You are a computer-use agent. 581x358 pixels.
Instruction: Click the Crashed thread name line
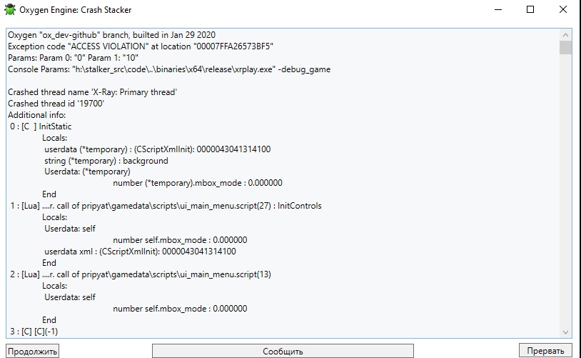(92, 92)
